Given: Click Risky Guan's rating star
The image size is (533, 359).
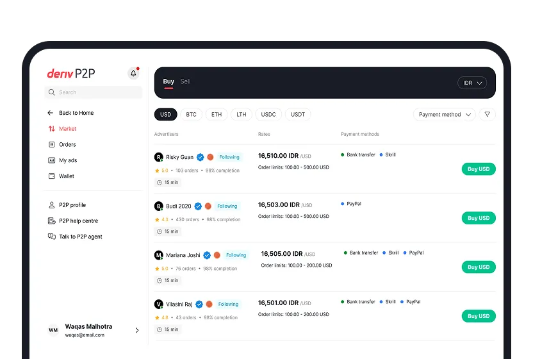Looking at the screenshot, I should click(x=157, y=171).
